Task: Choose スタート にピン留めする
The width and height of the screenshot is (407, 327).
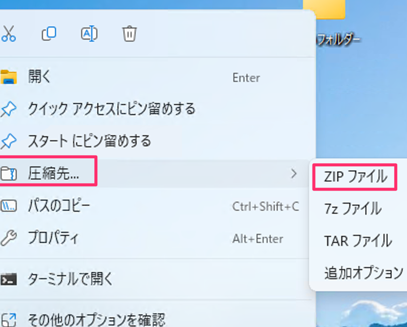Action: [x=89, y=141]
